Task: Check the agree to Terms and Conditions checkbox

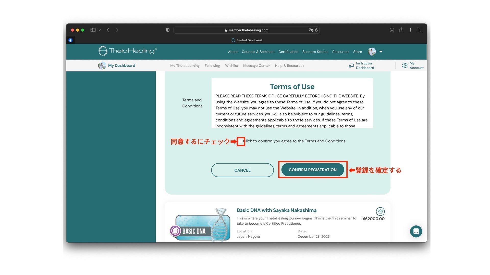Action: pyautogui.click(x=241, y=141)
